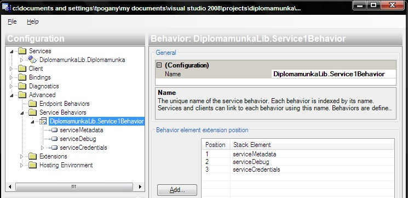Collapse the Advanced tree node

click(x=12, y=95)
